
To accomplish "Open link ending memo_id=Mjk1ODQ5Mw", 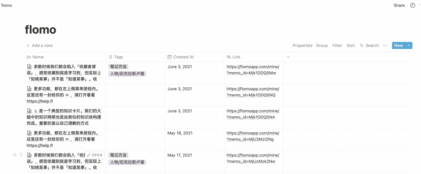I will click(253, 70).
